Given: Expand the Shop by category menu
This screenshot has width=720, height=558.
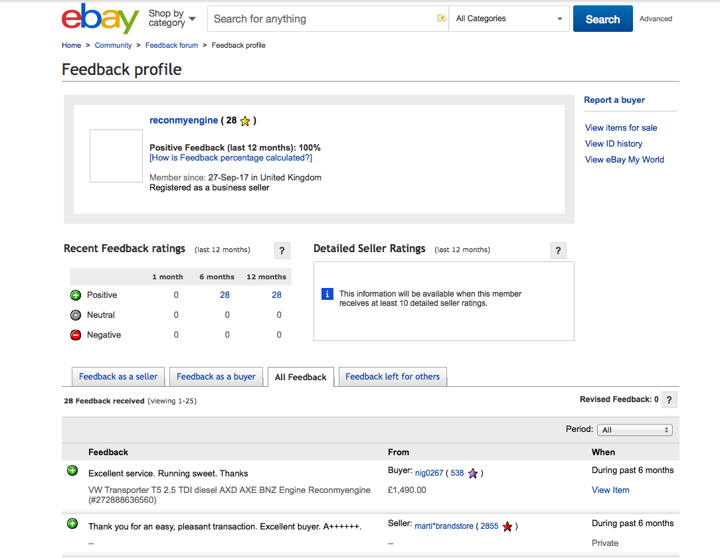Looking at the screenshot, I should [x=172, y=19].
